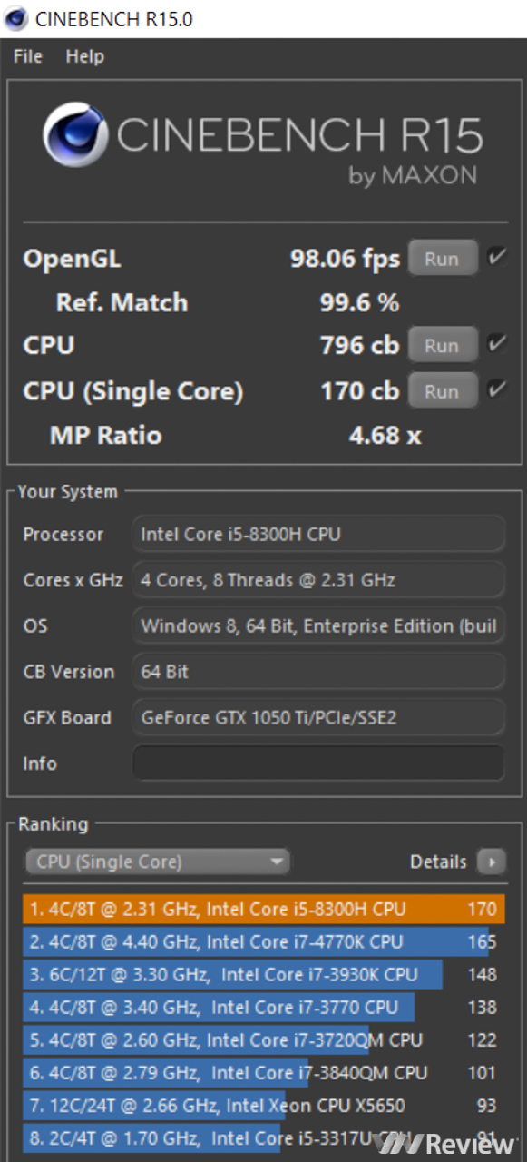Run the CPU benchmark
Screen dimensions: 527x1162
pos(442,345)
